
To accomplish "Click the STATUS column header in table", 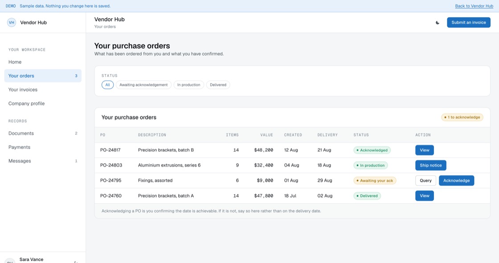I will tap(361, 135).
